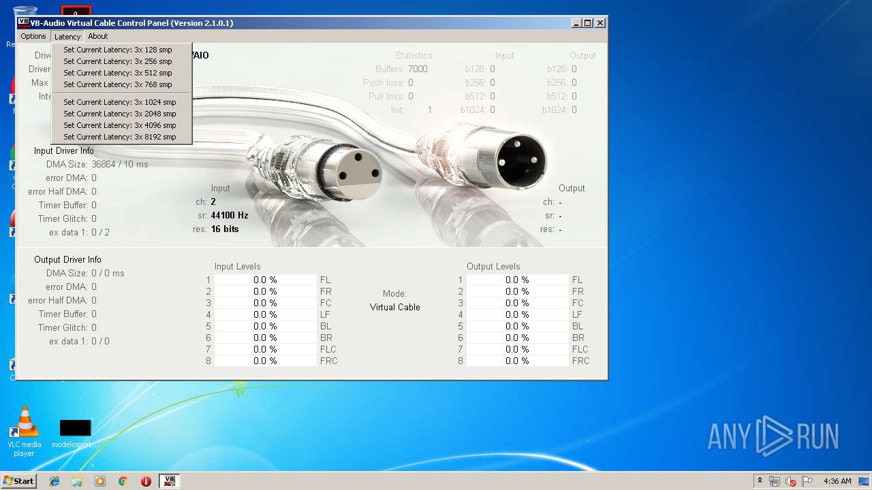Open volume tray icon
The image size is (872, 490).
coord(790,481)
